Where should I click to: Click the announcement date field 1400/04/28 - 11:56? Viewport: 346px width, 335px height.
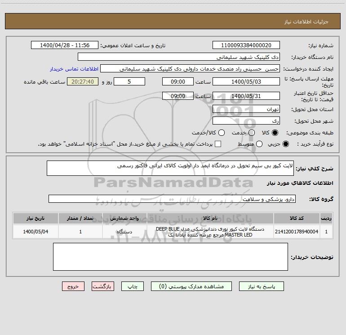pyautogui.click(x=65, y=45)
